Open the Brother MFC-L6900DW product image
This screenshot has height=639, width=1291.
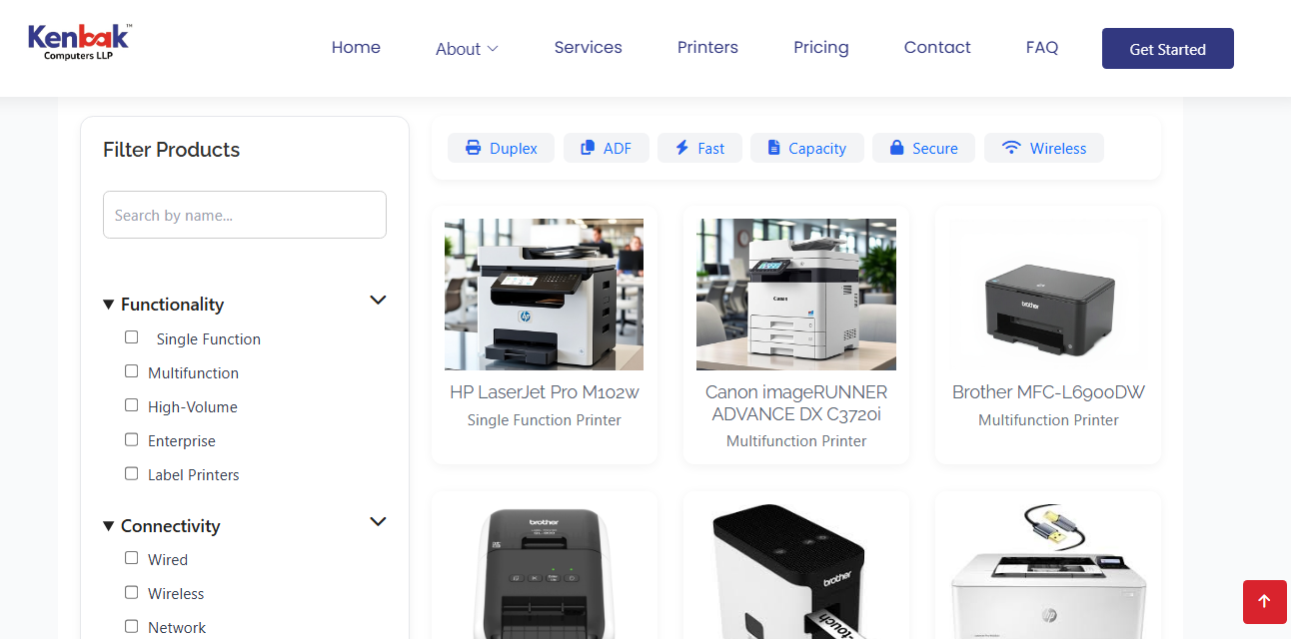coord(1048,295)
